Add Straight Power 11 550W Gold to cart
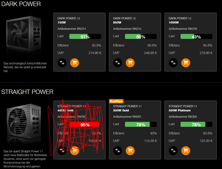 click(x=130, y=151)
